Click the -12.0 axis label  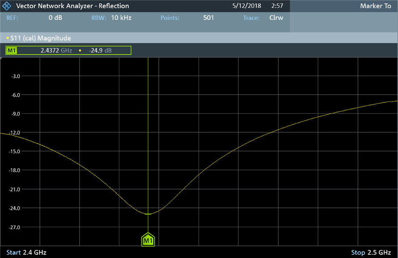tap(14, 133)
